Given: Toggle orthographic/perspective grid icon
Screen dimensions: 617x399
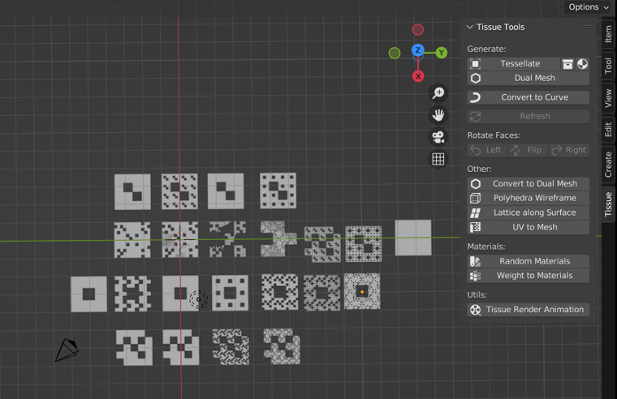Looking at the screenshot, I should pyautogui.click(x=438, y=159).
